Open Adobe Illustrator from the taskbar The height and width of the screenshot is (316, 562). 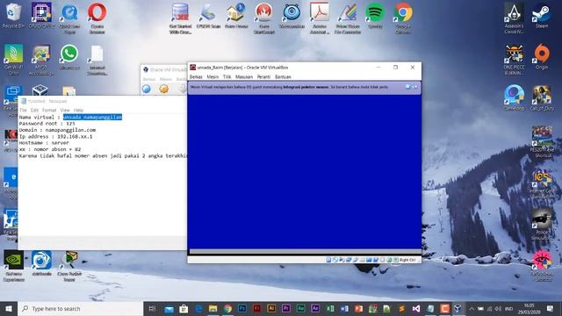point(271,308)
